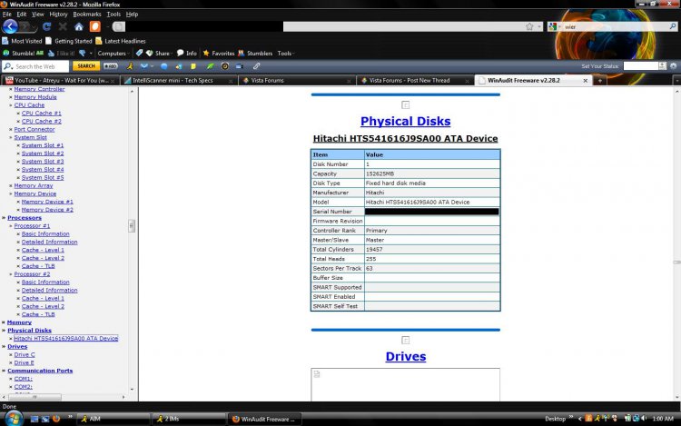This screenshot has height=426, width=681.
Task: Click the Set Your Status field
Action: (x=641, y=66)
